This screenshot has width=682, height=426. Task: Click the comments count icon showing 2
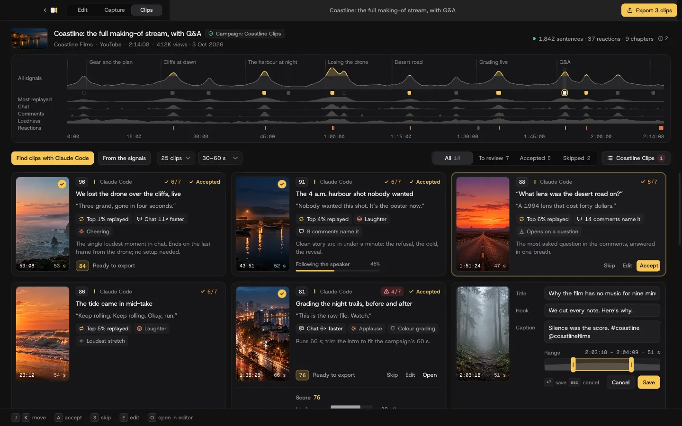(663, 39)
